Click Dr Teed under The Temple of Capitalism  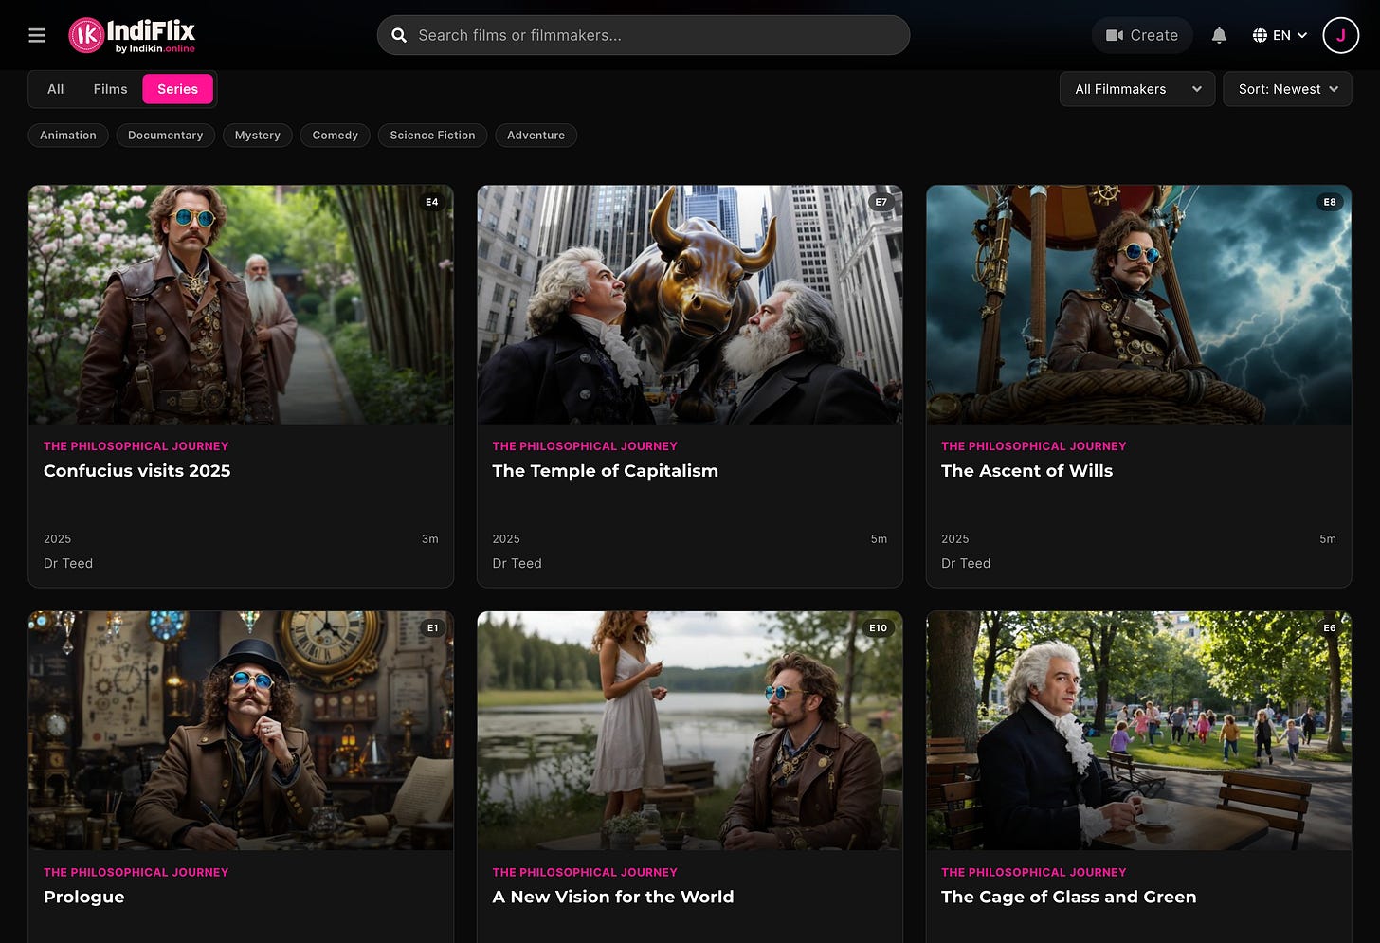(x=517, y=563)
